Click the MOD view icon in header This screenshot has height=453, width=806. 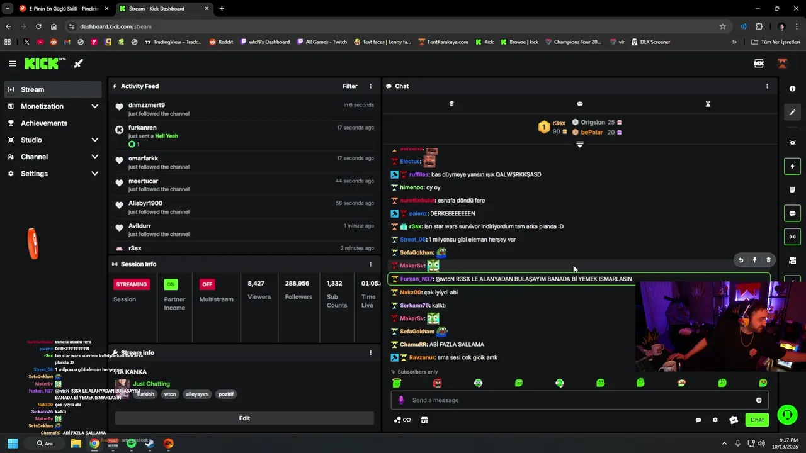coord(759,64)
